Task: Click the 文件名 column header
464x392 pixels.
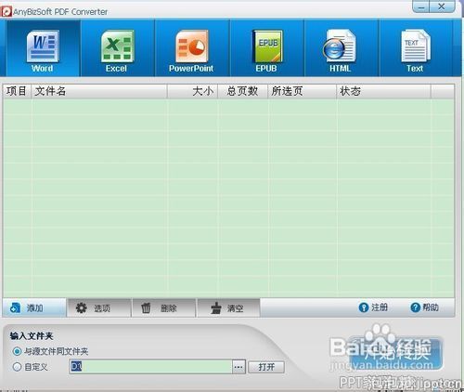Action: [x=99, y=91]
